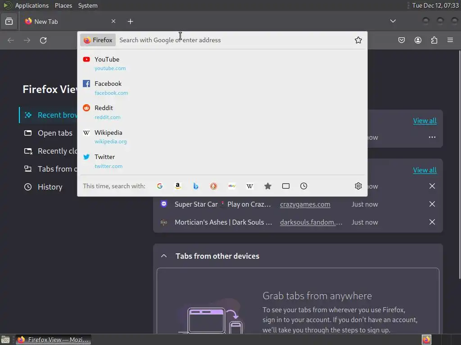
Task: Bookmark this page with the star icon
Action: (358, 40)
